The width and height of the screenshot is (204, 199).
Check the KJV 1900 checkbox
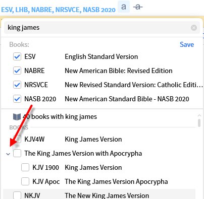click(25, 167)
